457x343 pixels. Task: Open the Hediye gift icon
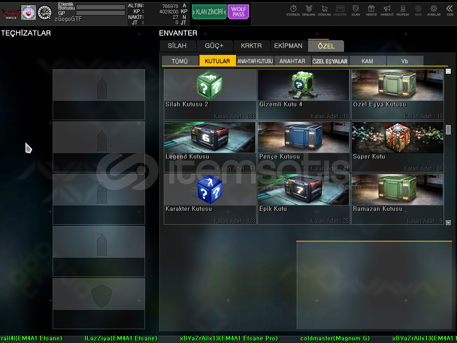click(x=371, y=11)
